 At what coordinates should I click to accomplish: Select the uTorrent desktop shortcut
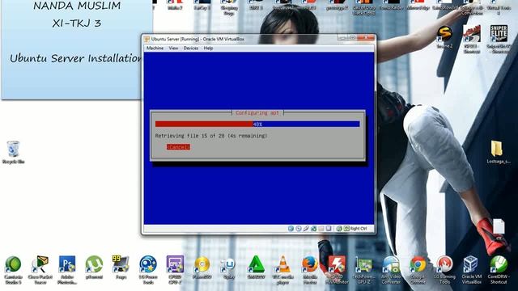(x=94, y=268)
